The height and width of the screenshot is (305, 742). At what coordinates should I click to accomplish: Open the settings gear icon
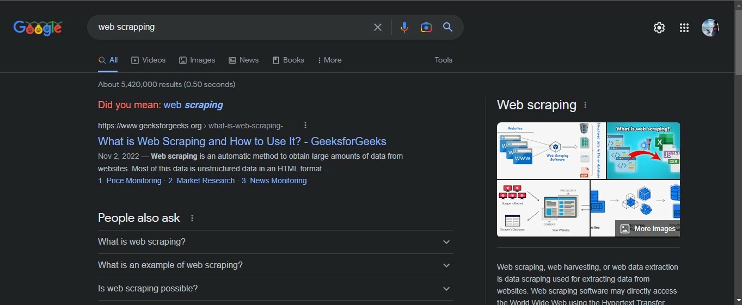(659, 28)
